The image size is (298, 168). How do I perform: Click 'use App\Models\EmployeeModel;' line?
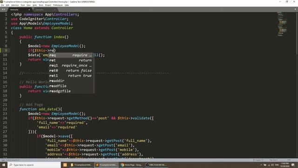[x=42, y=23]
